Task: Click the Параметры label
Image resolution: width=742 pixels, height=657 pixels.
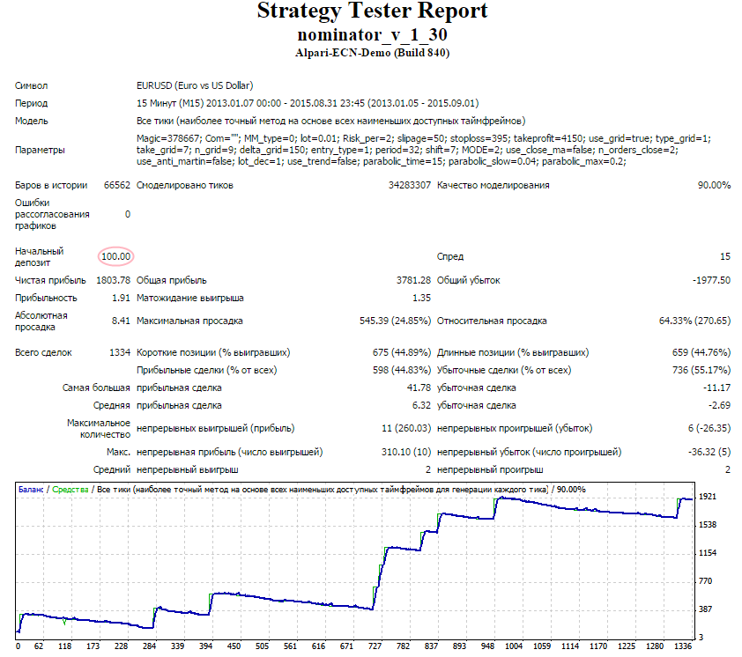Action: click(40, 150)
